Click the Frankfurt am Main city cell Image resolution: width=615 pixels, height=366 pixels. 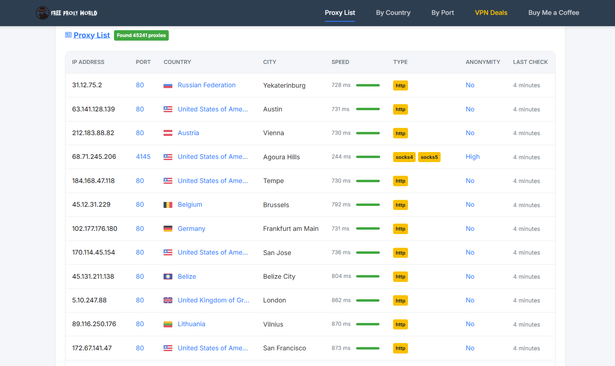(x=291, y=228)
